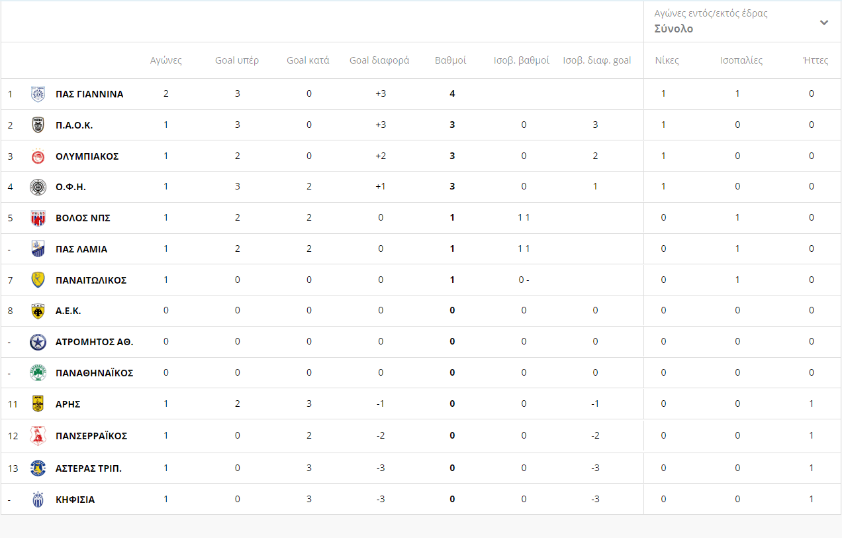Click the Π.Α.Ο.Κ. team logo
This screenshot has width=842, height=538.
tap(38, 125)
